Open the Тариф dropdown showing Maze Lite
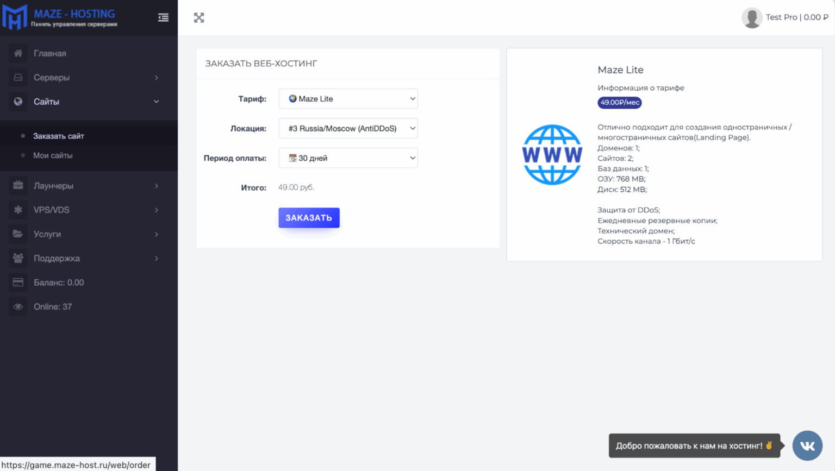This screenshot has width=835, height=471. click(x=347, y=98)
